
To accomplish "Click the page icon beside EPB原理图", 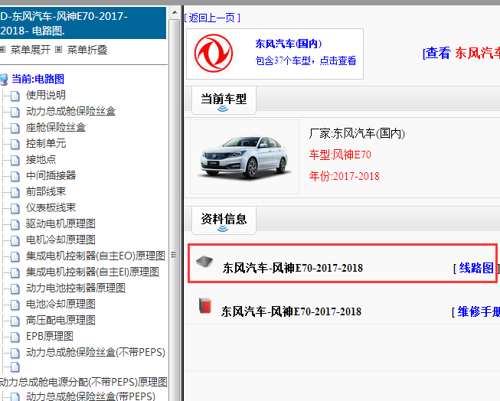I will pyautogui.click(x=15, y=337).
